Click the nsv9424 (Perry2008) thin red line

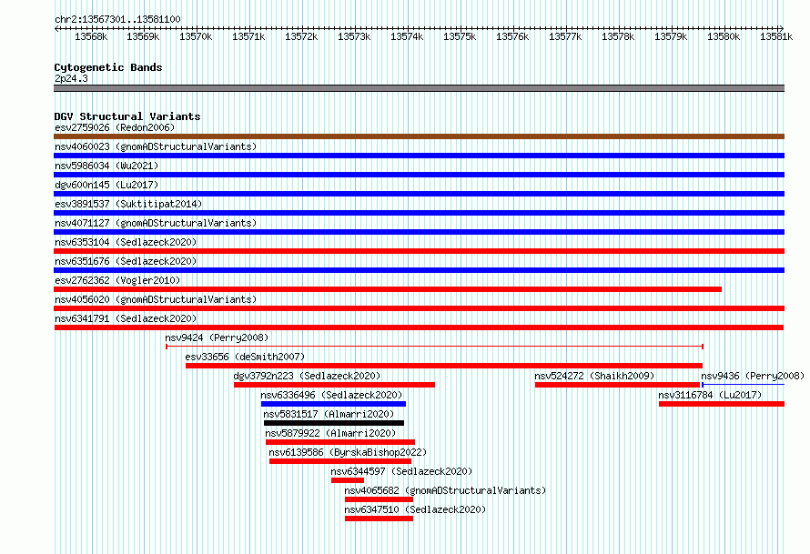pos(434,347)
